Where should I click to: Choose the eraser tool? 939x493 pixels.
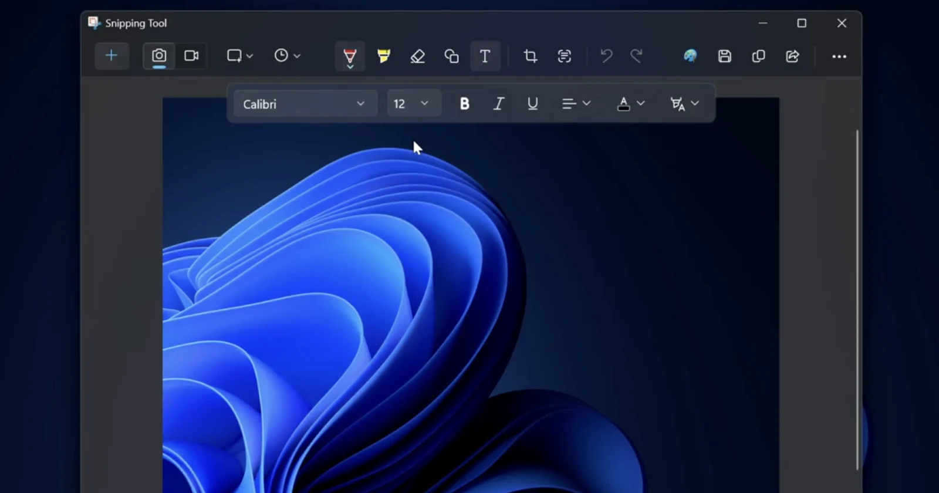[417, 56]
